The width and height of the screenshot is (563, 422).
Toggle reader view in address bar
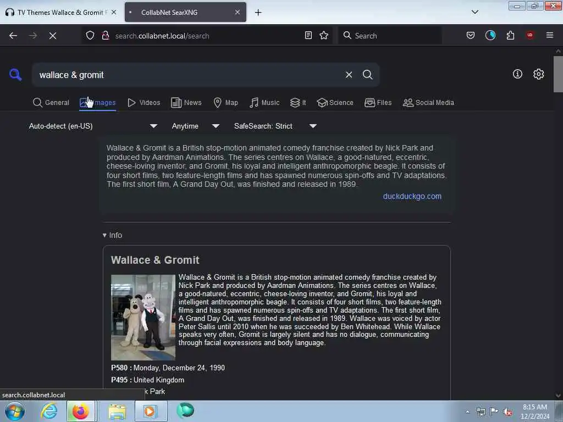(x=308, y=35)
